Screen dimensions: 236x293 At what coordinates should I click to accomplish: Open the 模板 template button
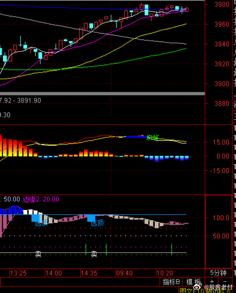[194, 282]
